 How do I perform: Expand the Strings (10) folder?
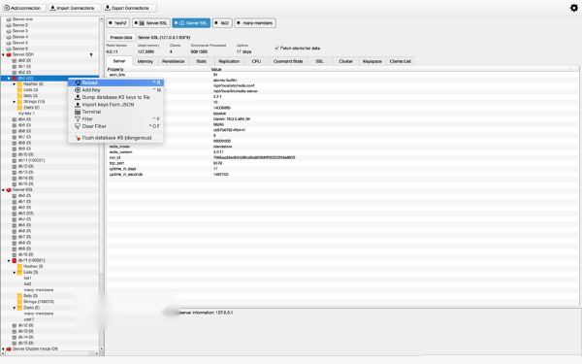15,102
